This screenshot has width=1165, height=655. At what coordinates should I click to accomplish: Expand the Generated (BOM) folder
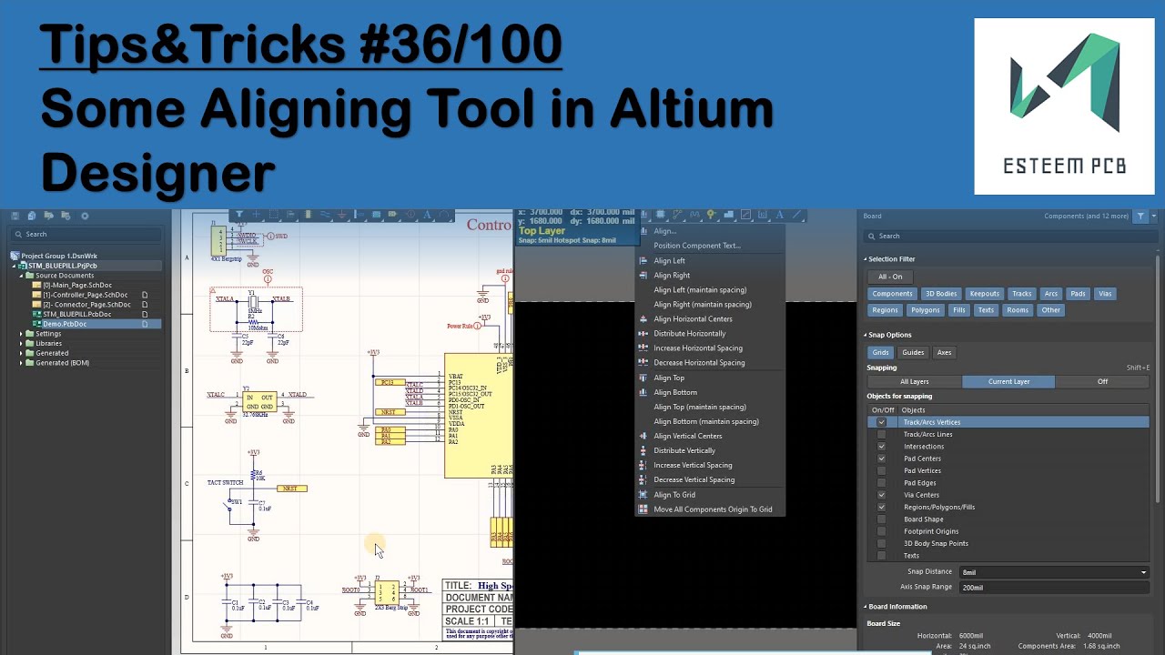(21, 363)
